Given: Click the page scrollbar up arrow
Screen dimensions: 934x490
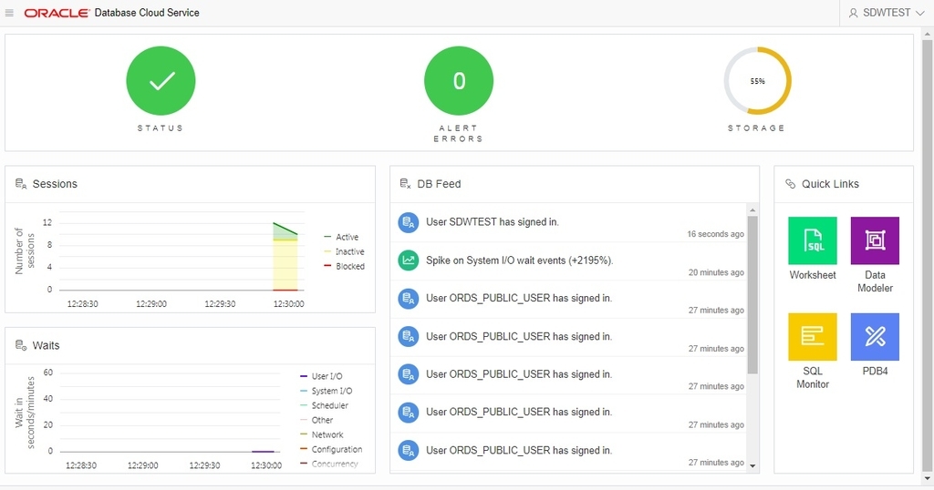Looking at the screenshot, I should coord(928,35).
